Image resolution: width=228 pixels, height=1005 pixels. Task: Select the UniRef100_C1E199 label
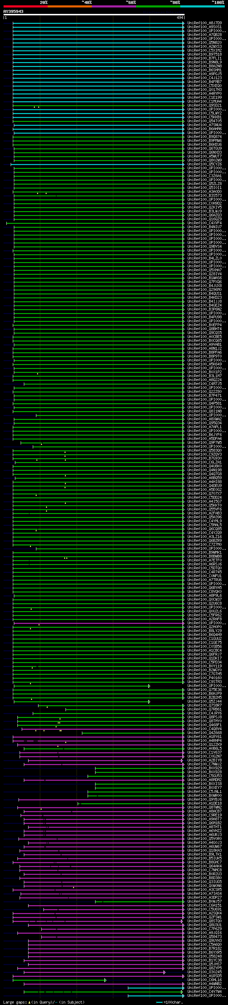204,98
